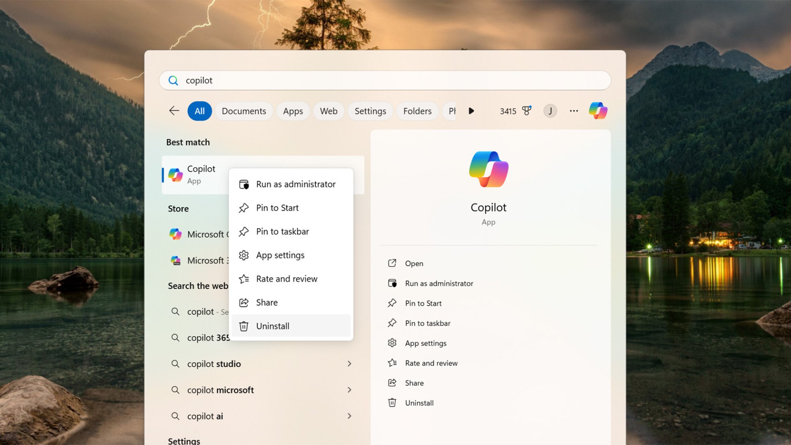This screenshot has height=445, width=791.
Task: Expand the copilot studio search suggestion
Action: click(350, 364)
